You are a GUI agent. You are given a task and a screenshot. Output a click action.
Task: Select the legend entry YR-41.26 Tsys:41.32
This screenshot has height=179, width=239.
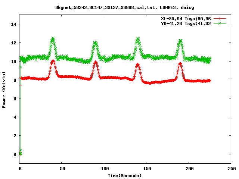coord(186,23)
